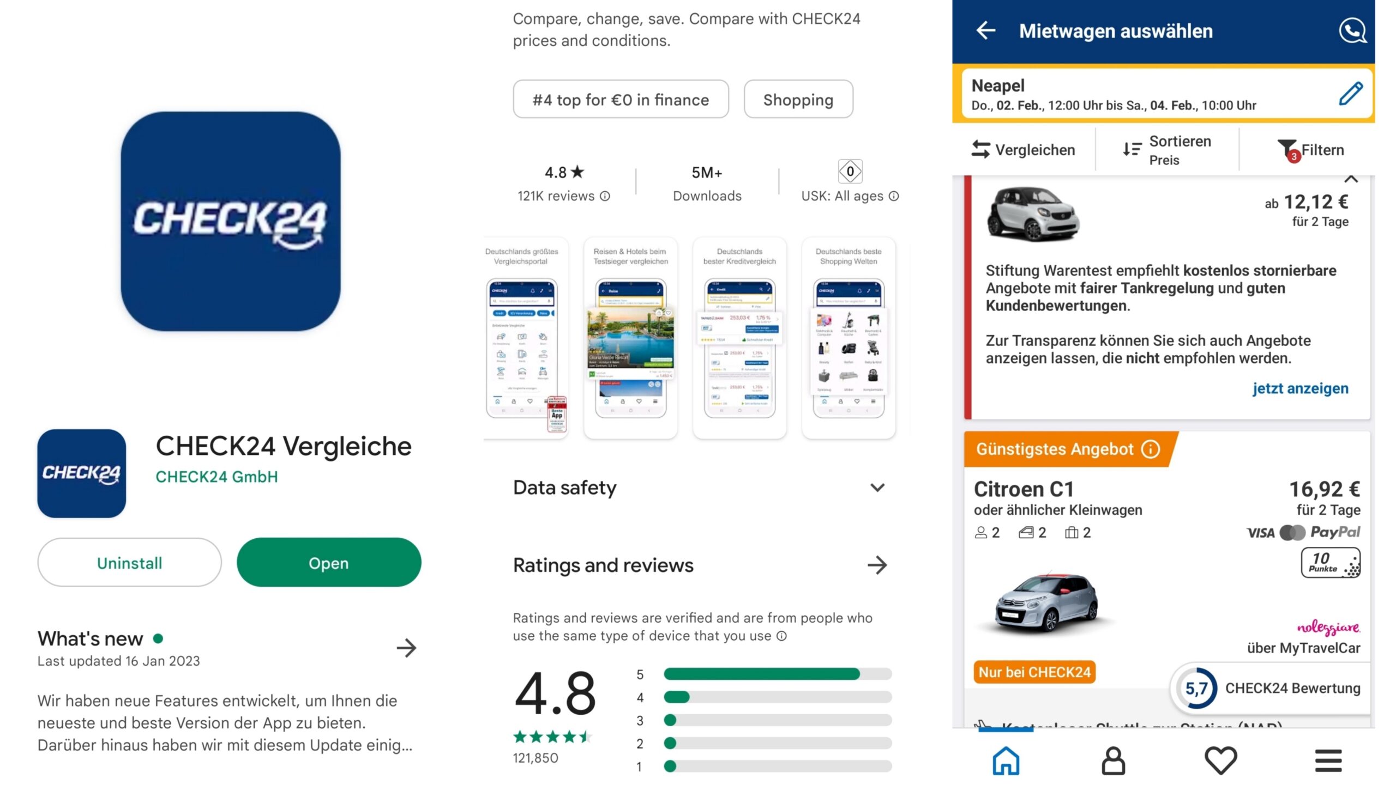This screenshot has width=1396, height=785.
Task: Select the Vergleichen compare tab
Action: pos(1023,150)
